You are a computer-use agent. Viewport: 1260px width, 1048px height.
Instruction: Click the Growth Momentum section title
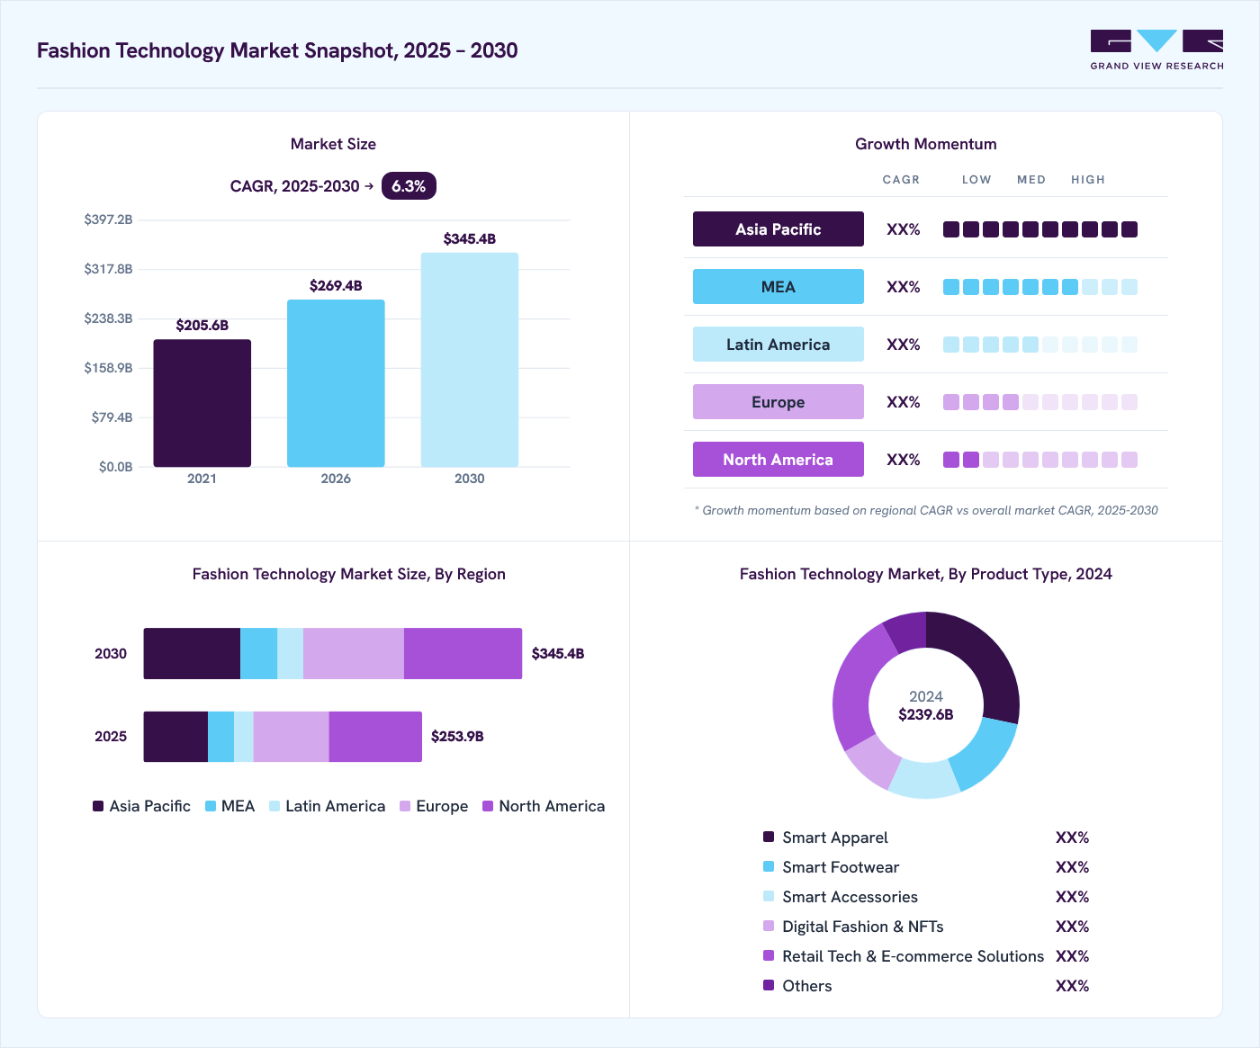tap(926, 144)
